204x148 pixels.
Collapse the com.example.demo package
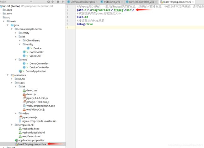point(12,29)
